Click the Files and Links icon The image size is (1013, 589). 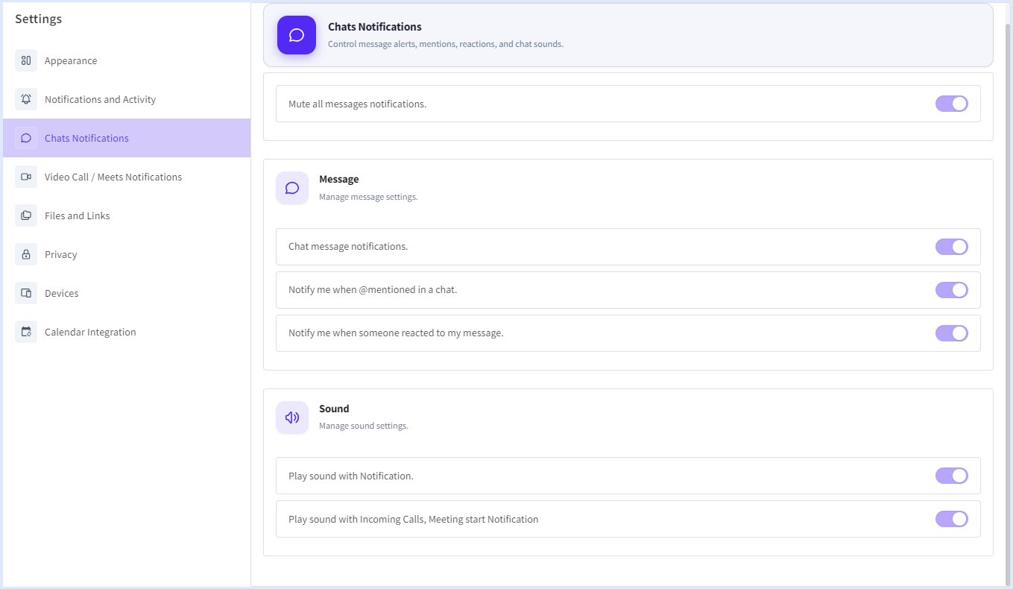coord(26,215)
